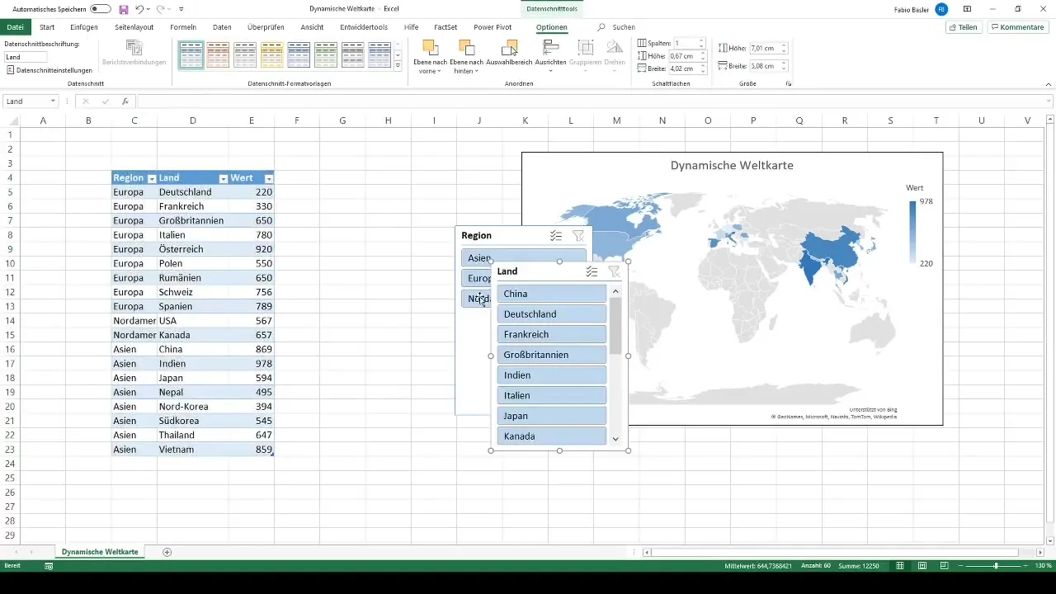Click the zoom in plus button

(1027, 566)
